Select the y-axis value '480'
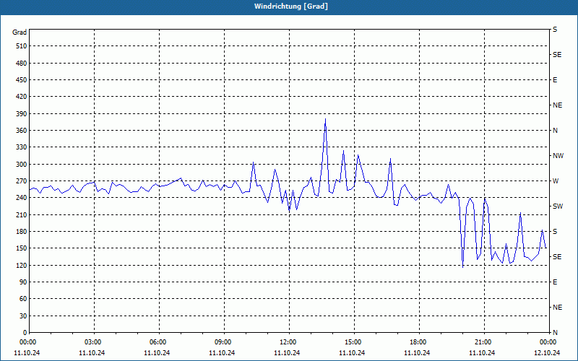Viewport: 578px width, 361px height. point(22,64)
